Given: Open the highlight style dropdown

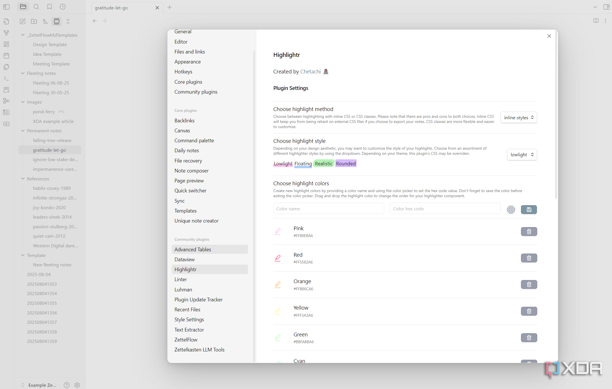Looking at the screenshot, I should (x=522, y=155).
